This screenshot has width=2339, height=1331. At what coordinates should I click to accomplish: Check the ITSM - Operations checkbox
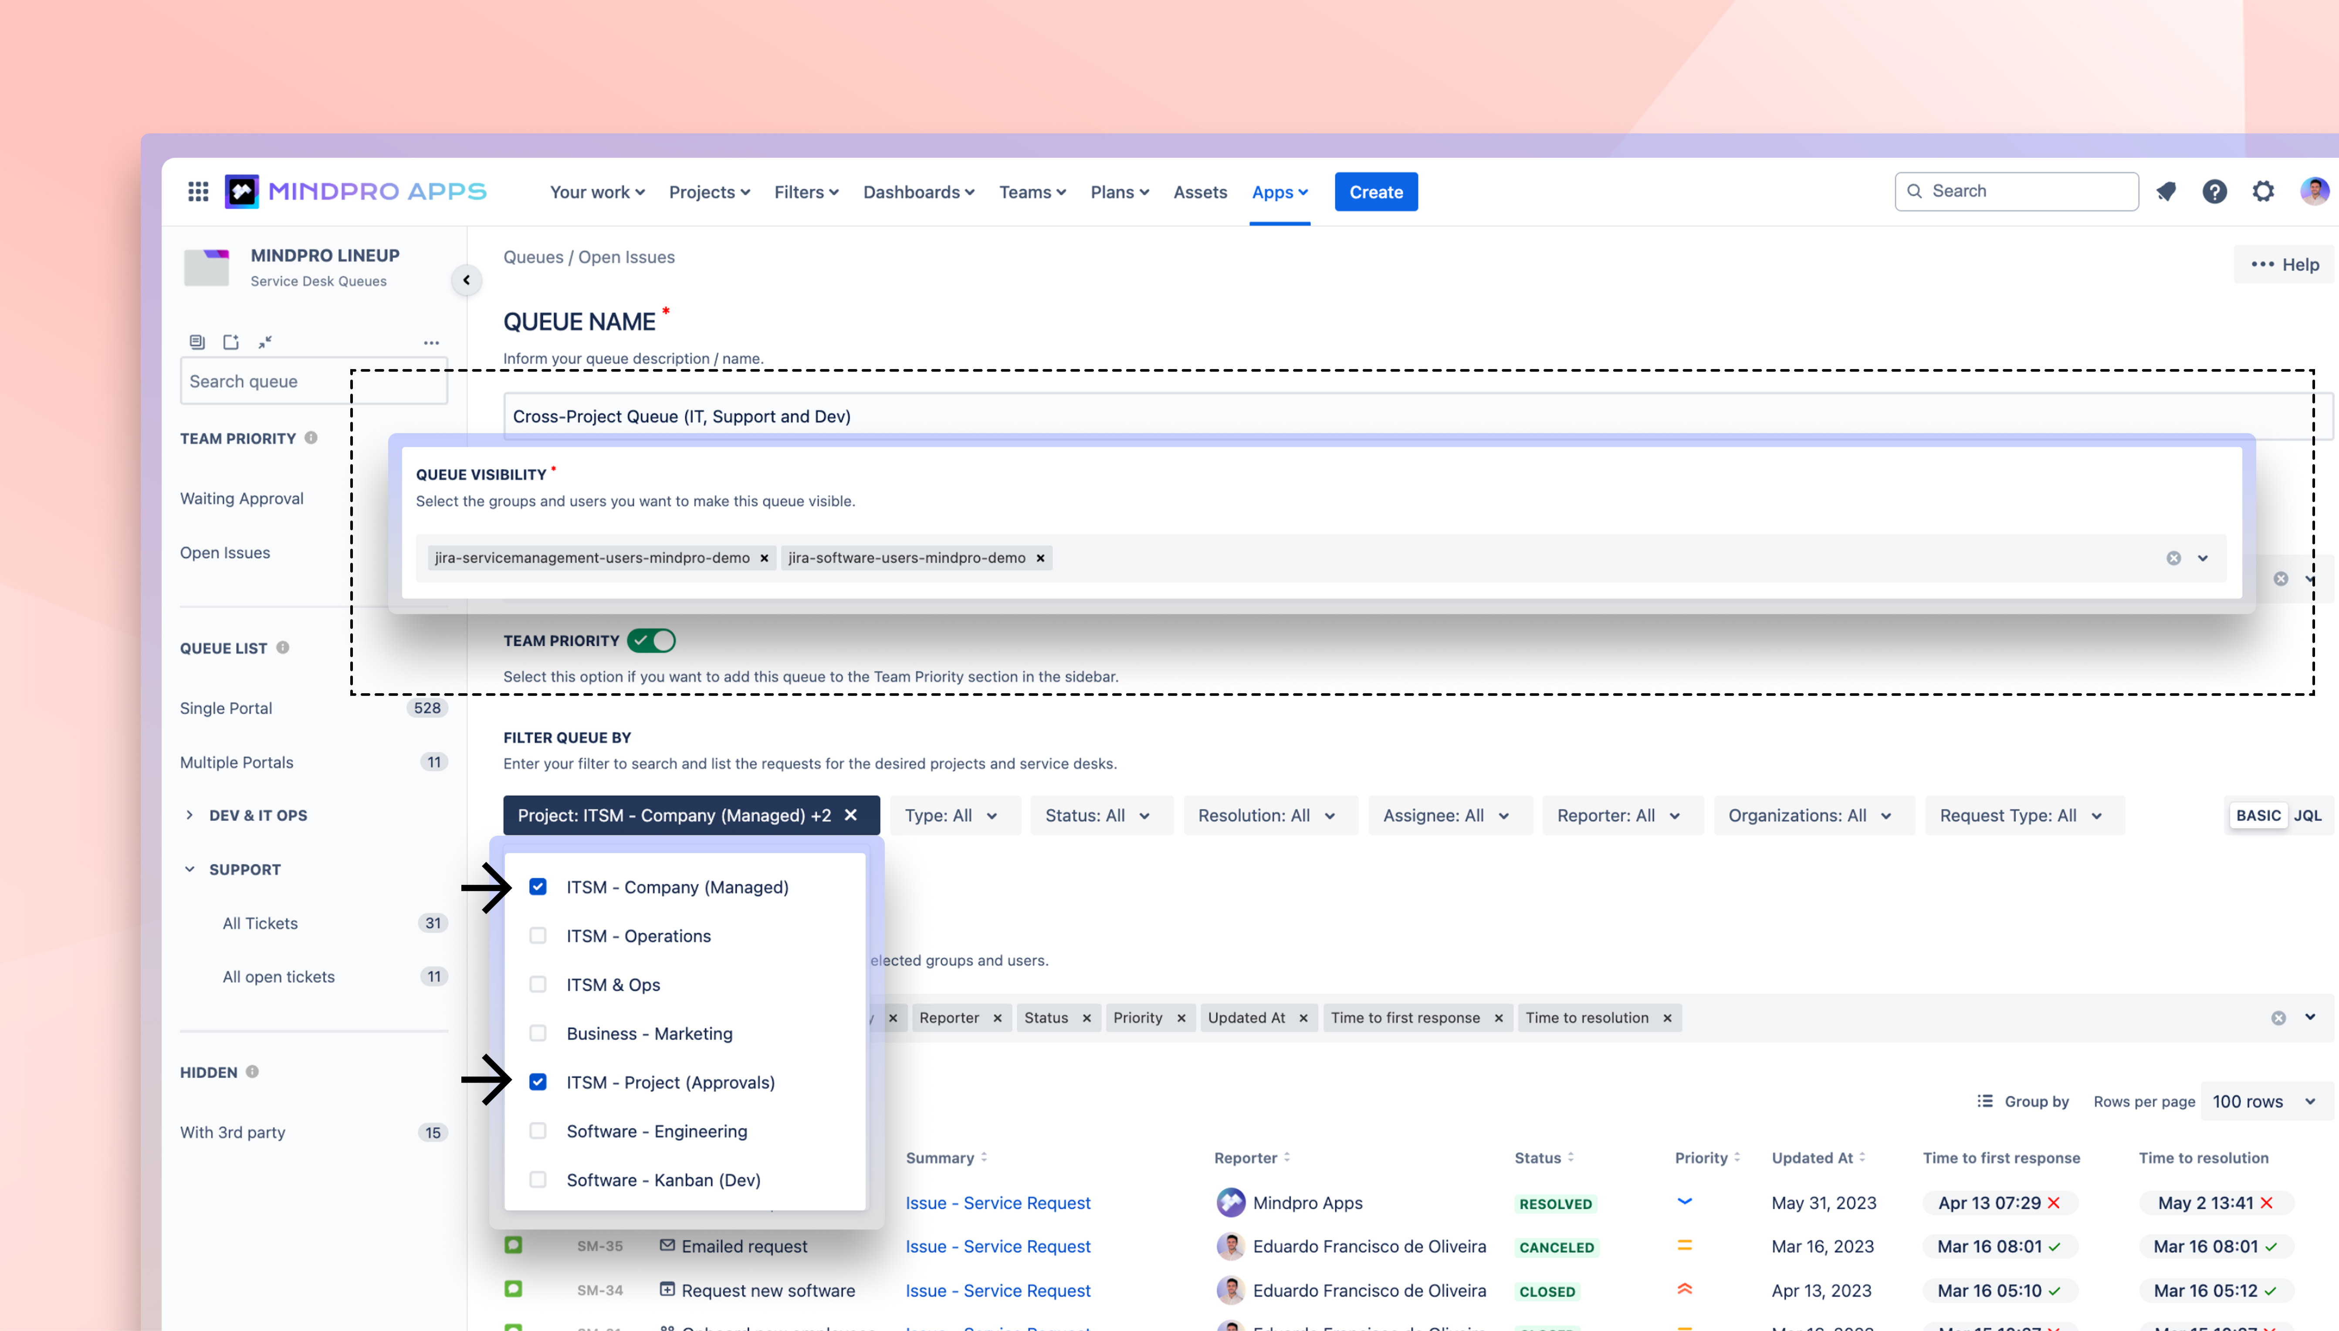tap(538, 935)
